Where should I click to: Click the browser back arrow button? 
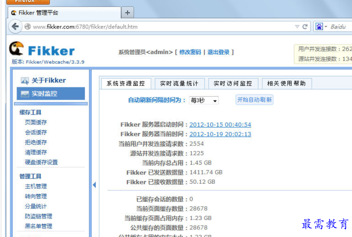click(15, 27)
